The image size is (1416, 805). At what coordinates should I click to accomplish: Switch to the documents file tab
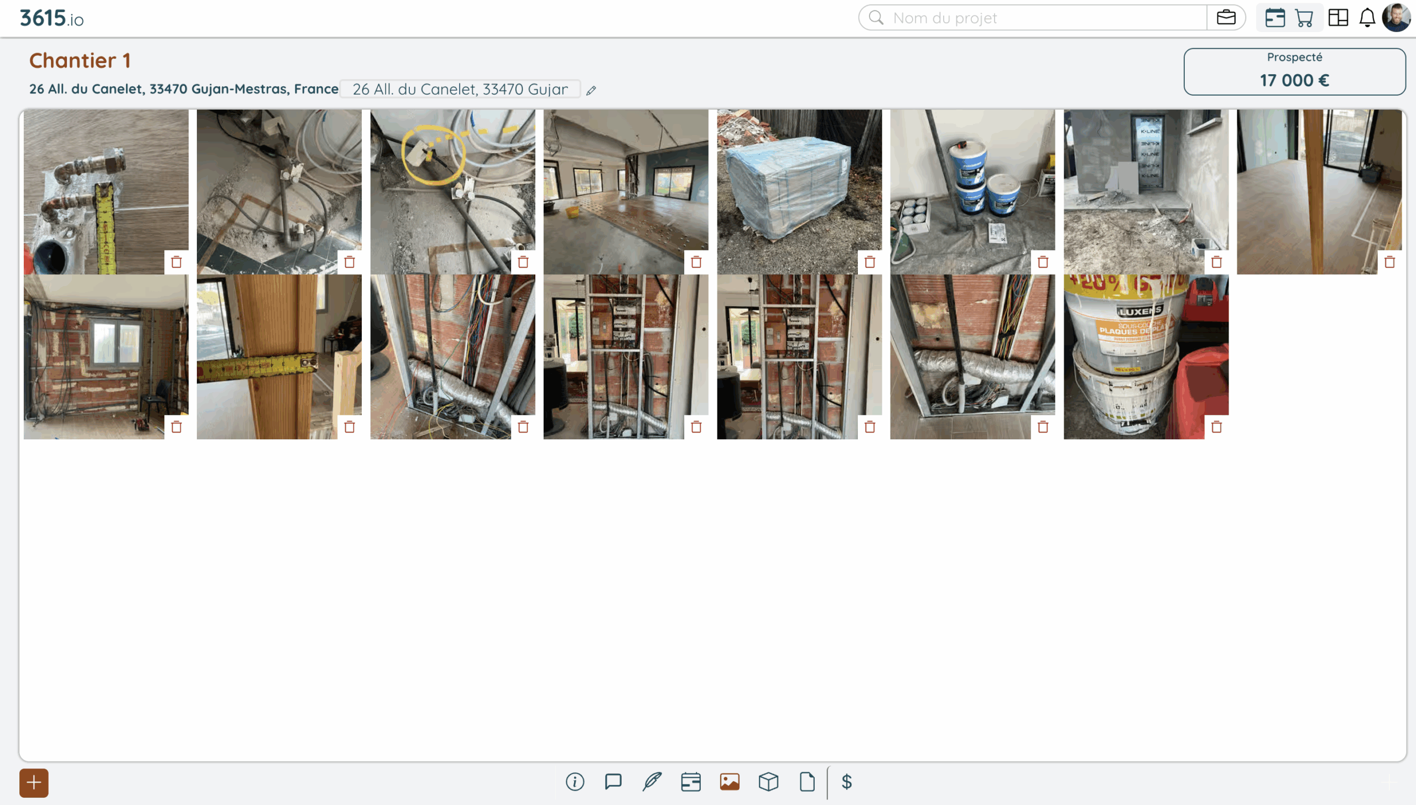(807, 782)
